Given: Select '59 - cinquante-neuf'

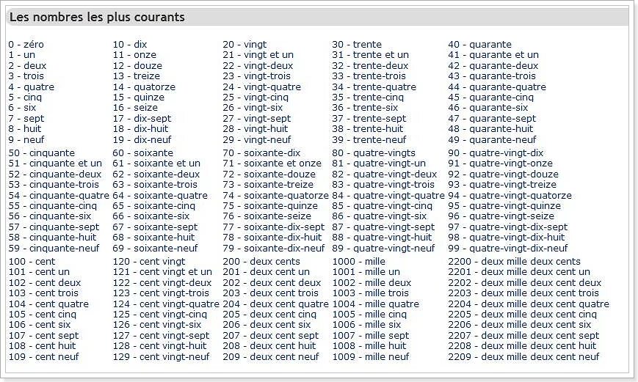Looking at the screenshot, I should click(x=54, y=248).
